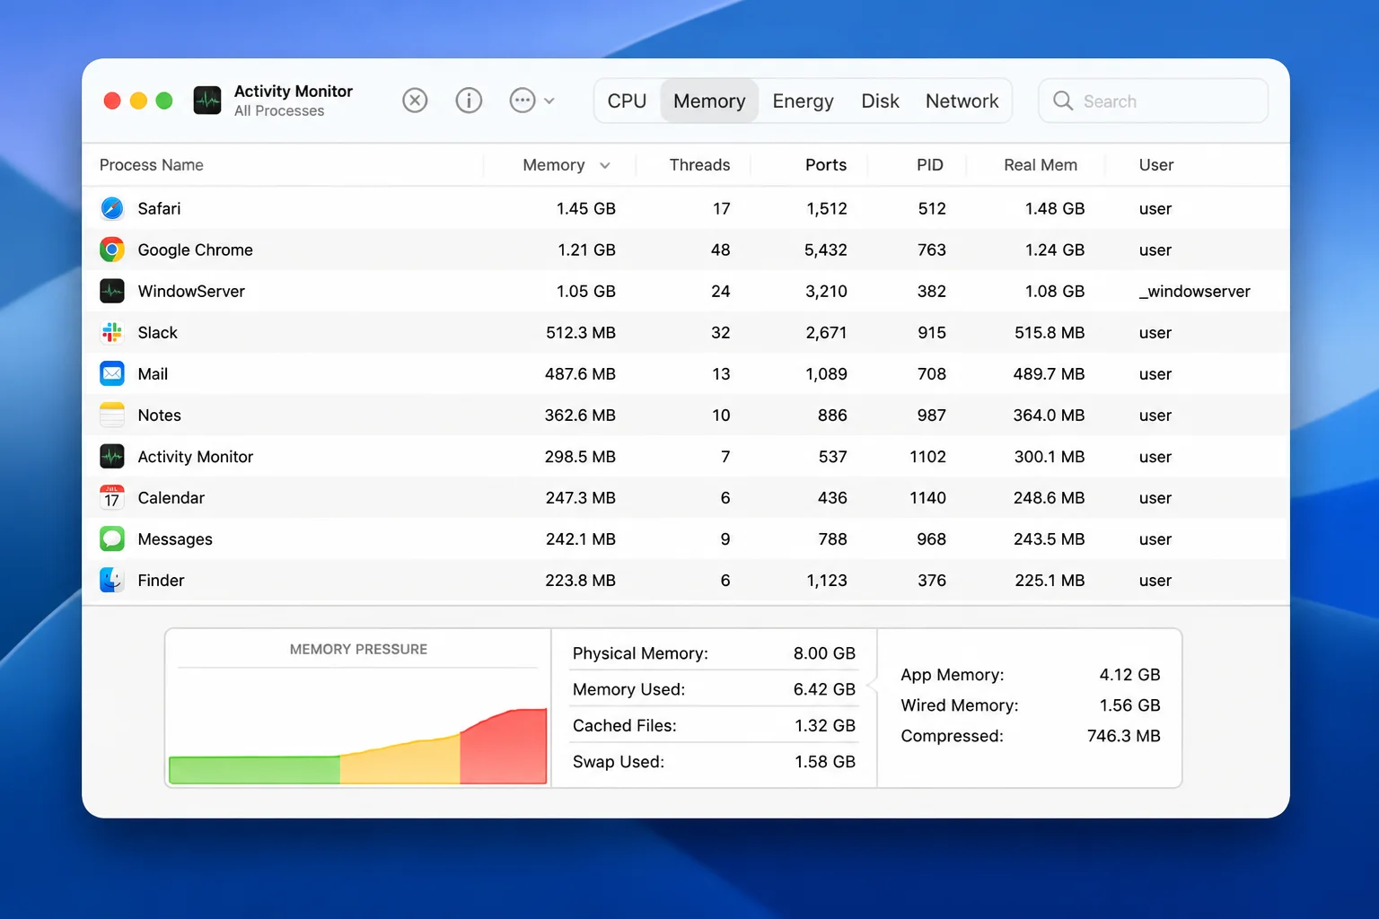Switch to the Disk tab
Screen dimensions: 1379x919
click(880, 101)
